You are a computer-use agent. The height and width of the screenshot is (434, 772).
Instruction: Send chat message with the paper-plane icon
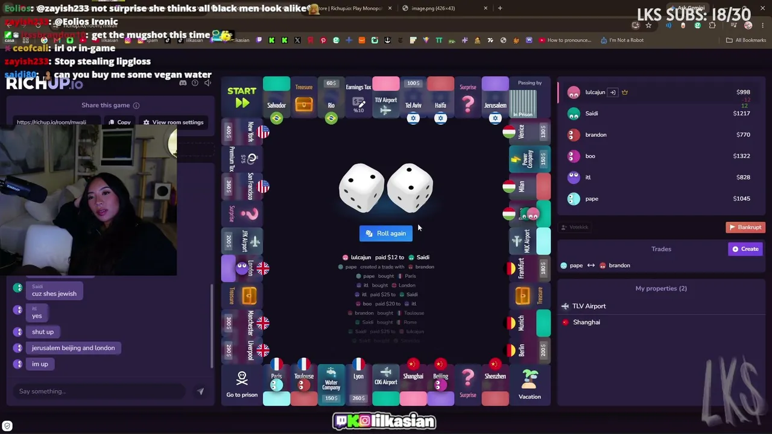point(200,391)
